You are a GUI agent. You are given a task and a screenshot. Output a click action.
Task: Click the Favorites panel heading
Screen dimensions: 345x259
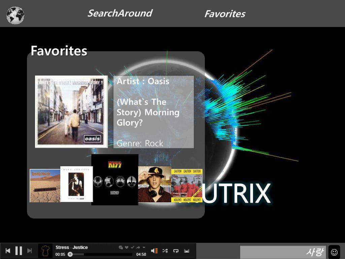[x=59, y=51]
